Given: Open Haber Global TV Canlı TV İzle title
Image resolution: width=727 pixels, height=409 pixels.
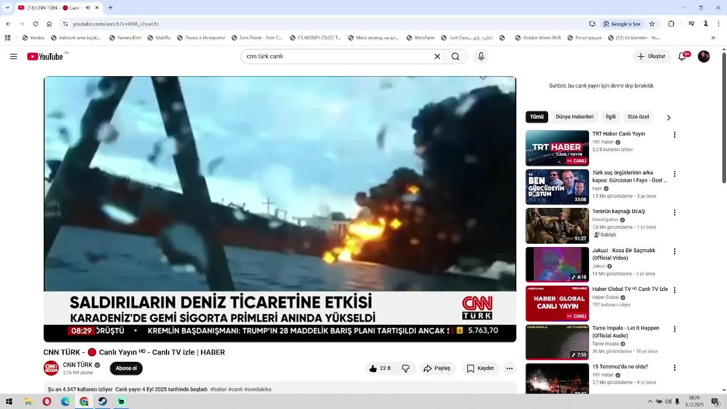Looking at the screenshot, I should pos(630,289).
